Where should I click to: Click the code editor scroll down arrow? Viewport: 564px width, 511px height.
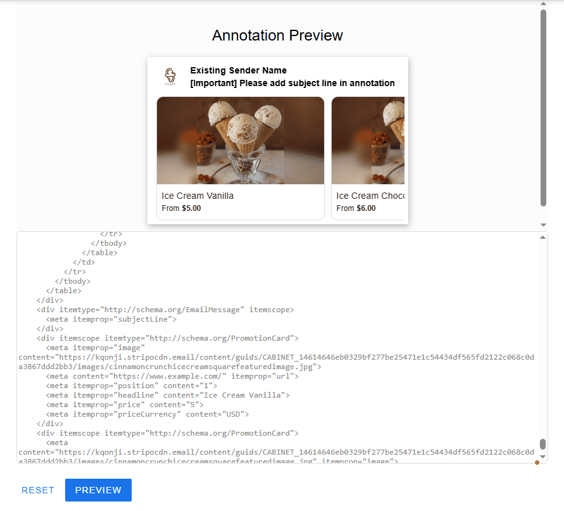click(x=542, y=457)
